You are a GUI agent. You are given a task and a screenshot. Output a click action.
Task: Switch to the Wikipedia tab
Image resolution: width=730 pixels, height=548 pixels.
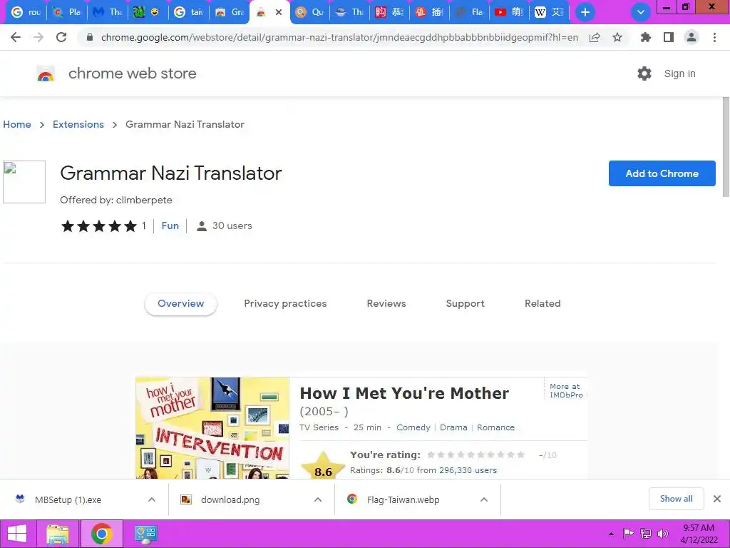click(549, 12)
